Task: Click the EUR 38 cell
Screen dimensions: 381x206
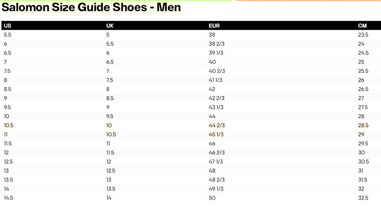Action: (x=212, y=34)
